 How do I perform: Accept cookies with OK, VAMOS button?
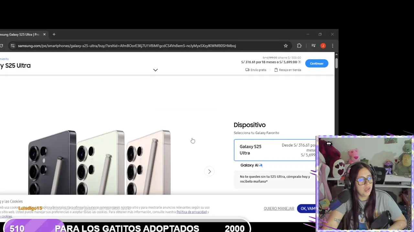pyautogui.click(x=308, y=208)
